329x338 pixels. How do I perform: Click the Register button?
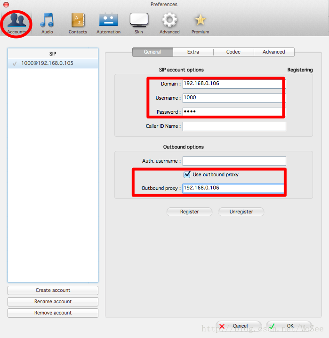point(189,212)
